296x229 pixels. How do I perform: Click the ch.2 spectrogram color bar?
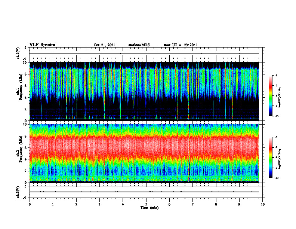coord(271,158)
